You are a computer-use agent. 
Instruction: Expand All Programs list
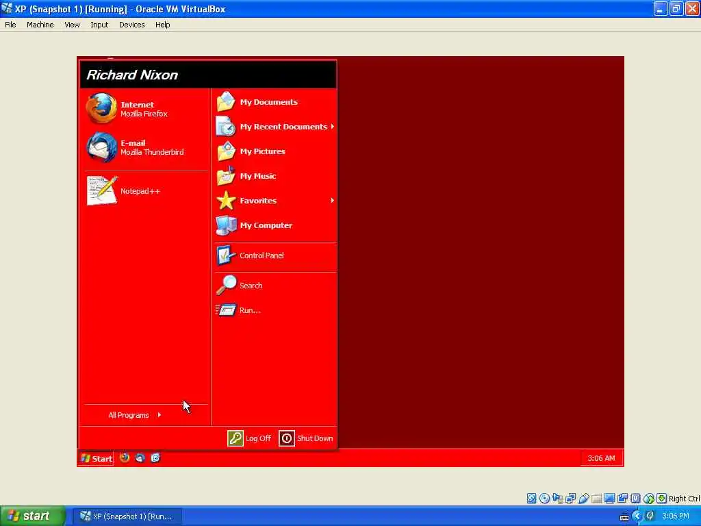tap(135, 415)
